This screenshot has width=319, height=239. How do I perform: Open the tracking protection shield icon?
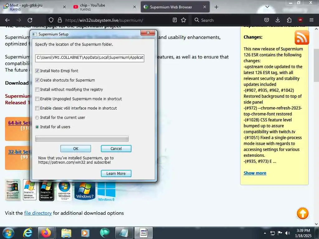51,20
